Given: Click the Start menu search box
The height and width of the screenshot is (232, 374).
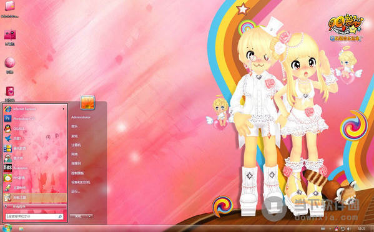Looking at the screenshot, I should [34, 216].
